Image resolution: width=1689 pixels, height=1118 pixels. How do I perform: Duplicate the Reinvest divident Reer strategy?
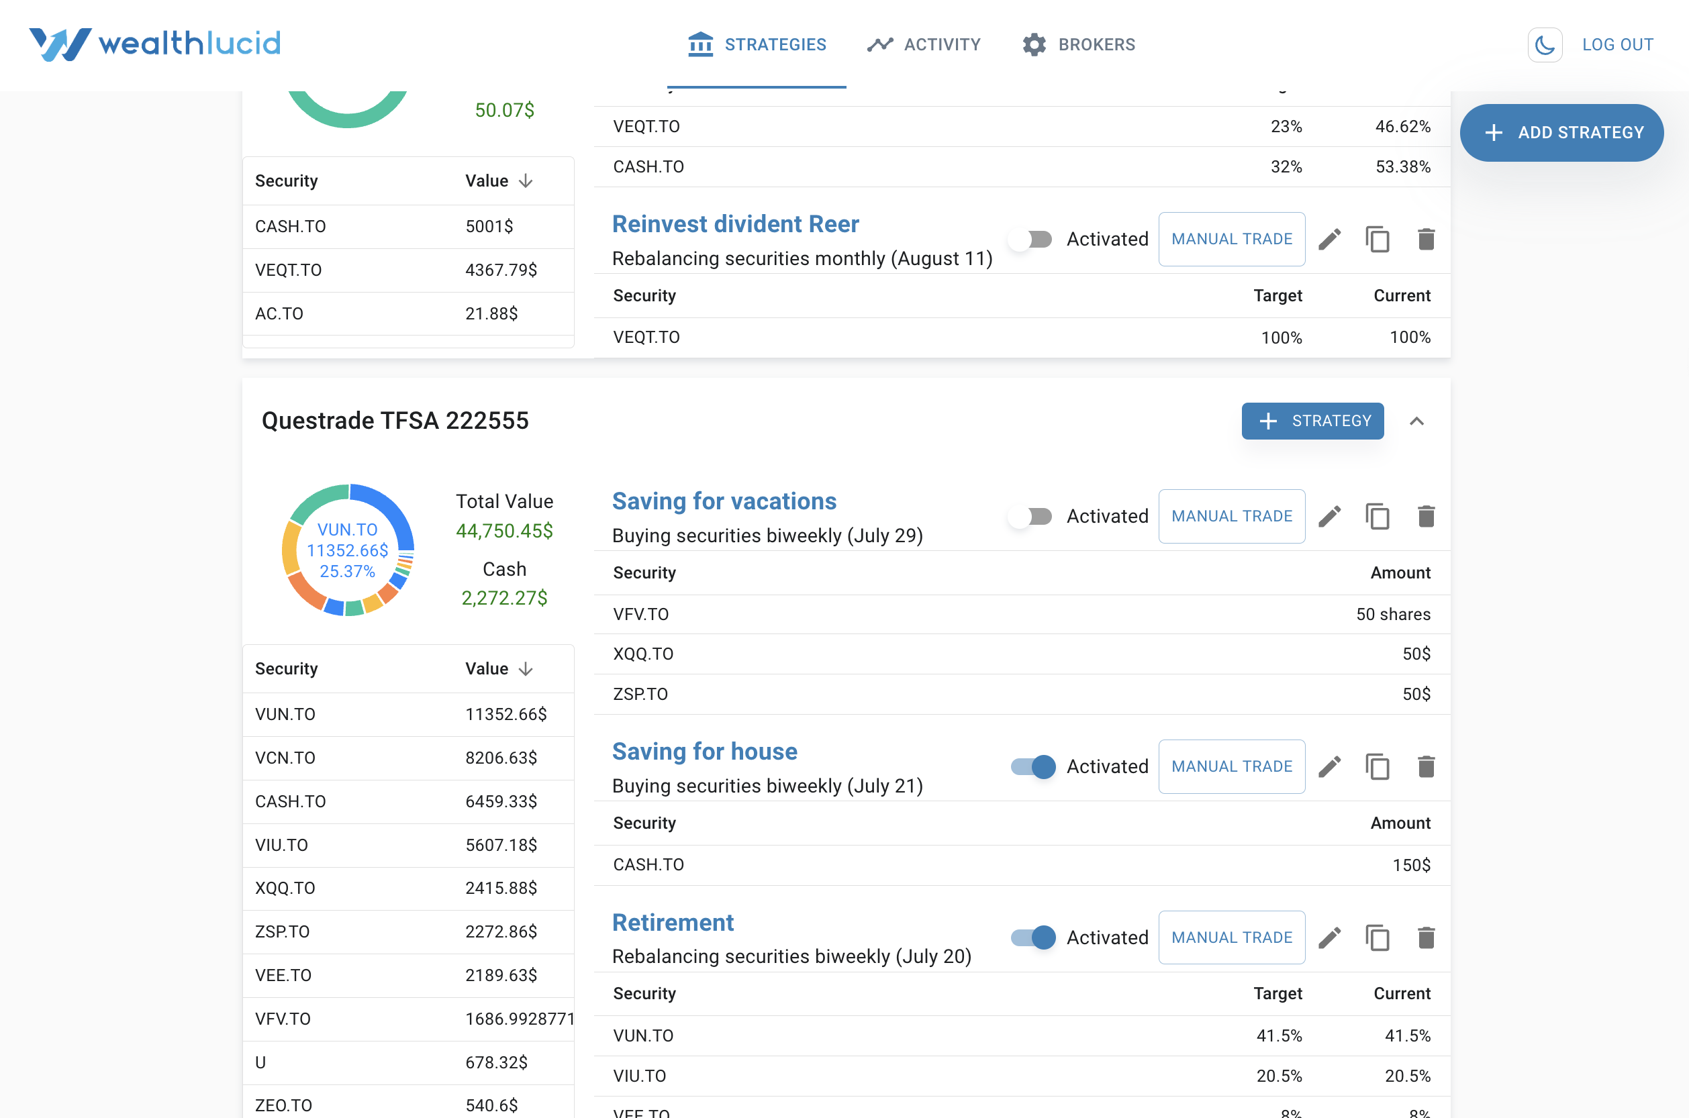point(1378,239)
